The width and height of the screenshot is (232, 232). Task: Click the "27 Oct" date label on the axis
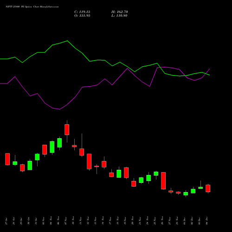(6, 221)
